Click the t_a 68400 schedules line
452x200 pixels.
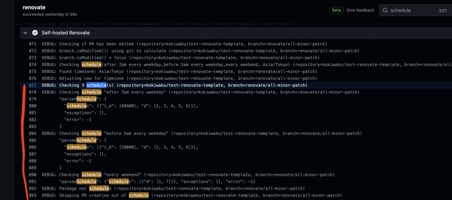click(x=131, y=106)
